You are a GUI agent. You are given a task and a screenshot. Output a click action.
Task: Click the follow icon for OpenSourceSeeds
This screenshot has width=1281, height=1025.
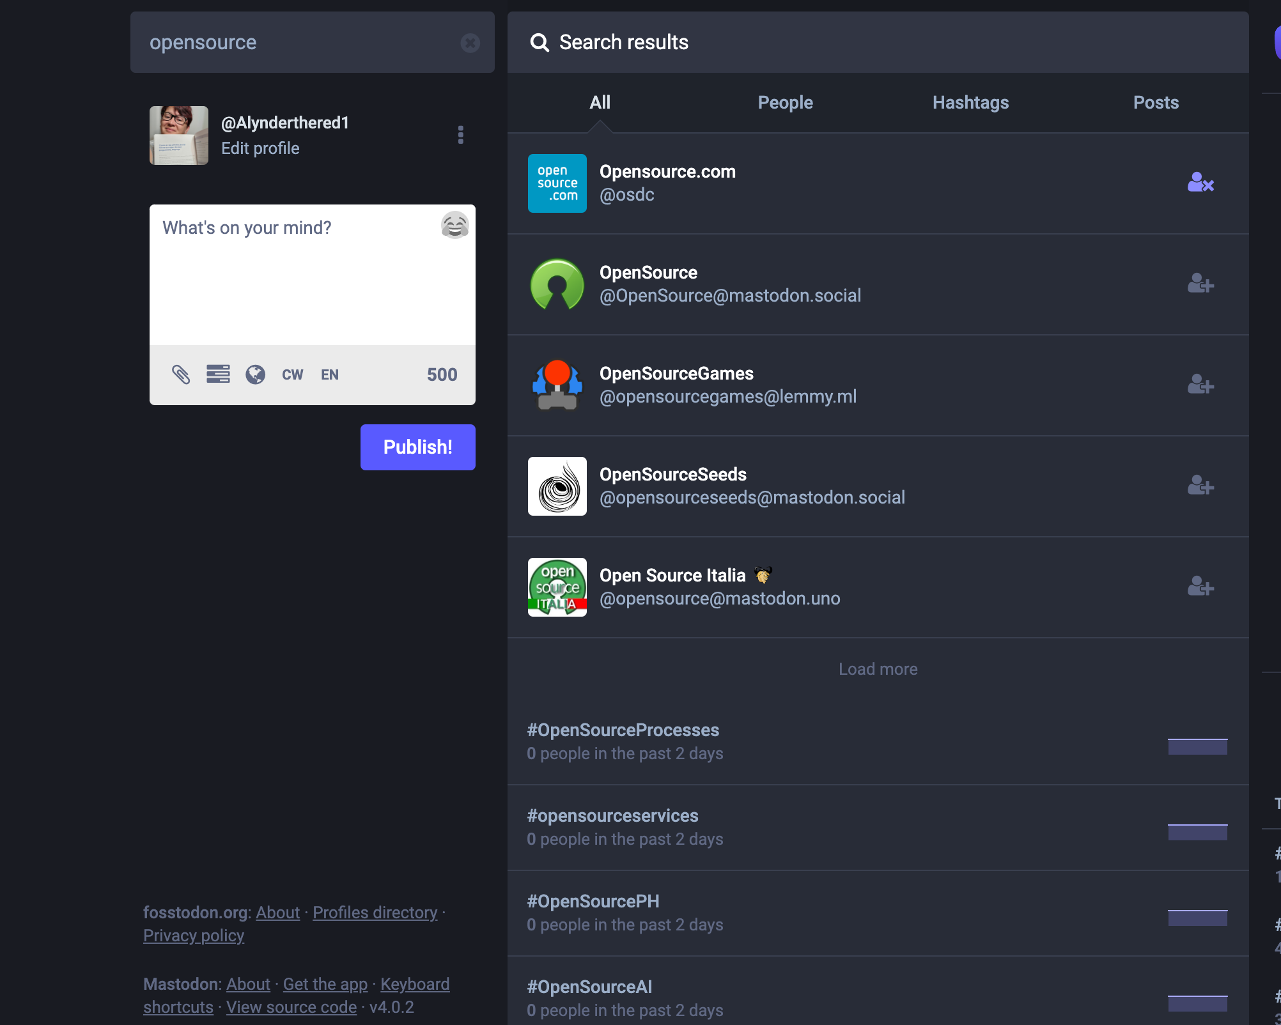(1200, 485)
